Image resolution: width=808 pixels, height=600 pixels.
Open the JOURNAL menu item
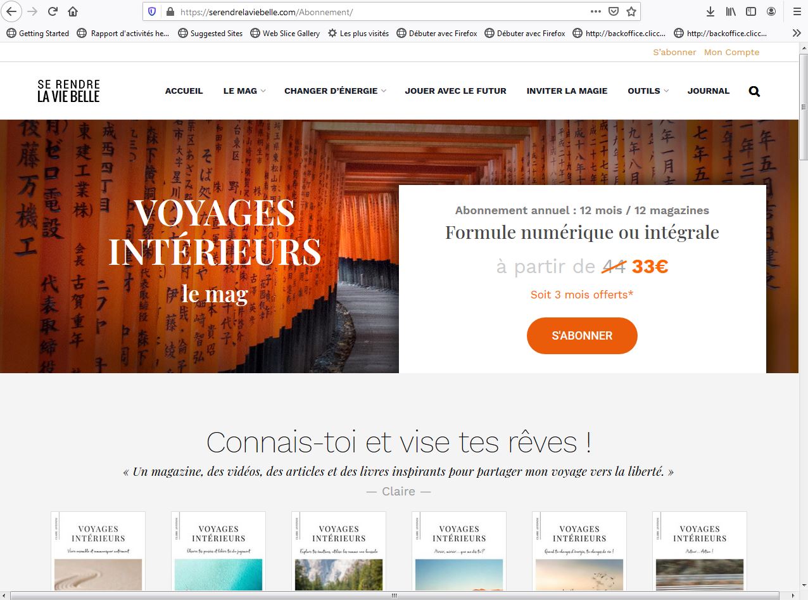click(709, 91)
